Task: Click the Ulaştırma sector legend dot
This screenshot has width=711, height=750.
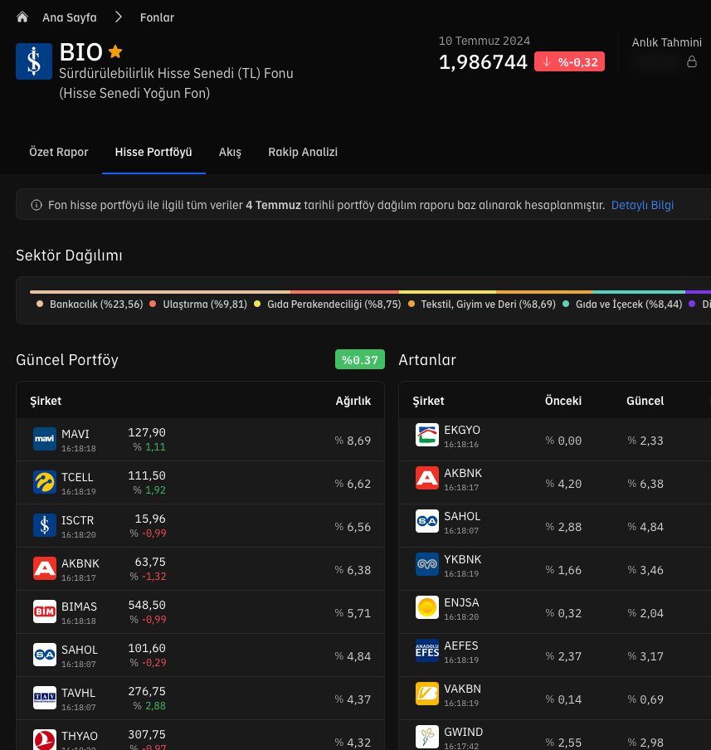Action: (x=153, y=304)
